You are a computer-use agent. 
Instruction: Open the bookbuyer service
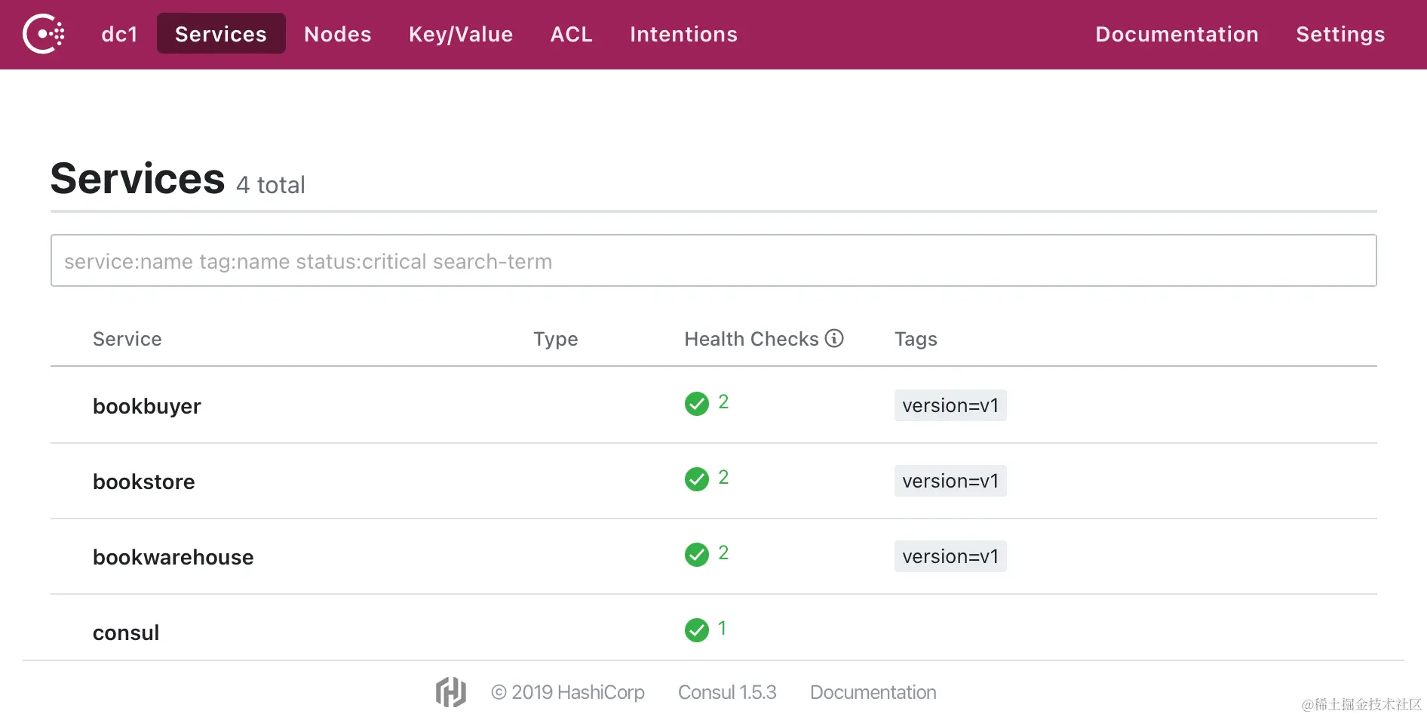[147, 406]
